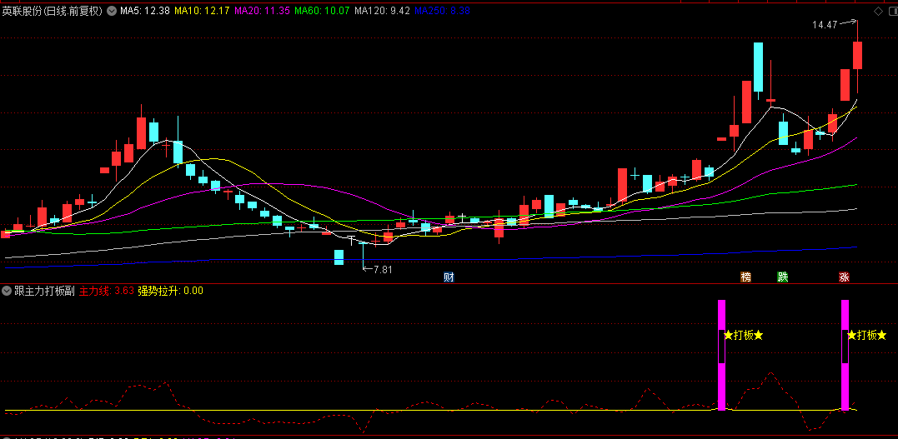The width and height of the screenshot is (898, 439).
Task: Open the 财 financial marker
Action: (449, 277)
